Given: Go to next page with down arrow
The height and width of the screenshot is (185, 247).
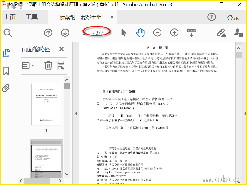Looking at the screenshot, I should point(65,33).
